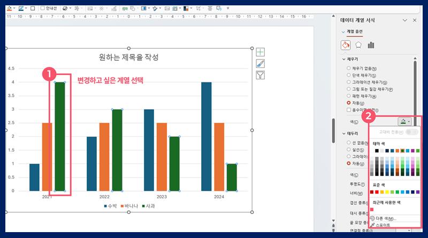Toggle the 음수이면 반전 checkbox

click(349, 110)
